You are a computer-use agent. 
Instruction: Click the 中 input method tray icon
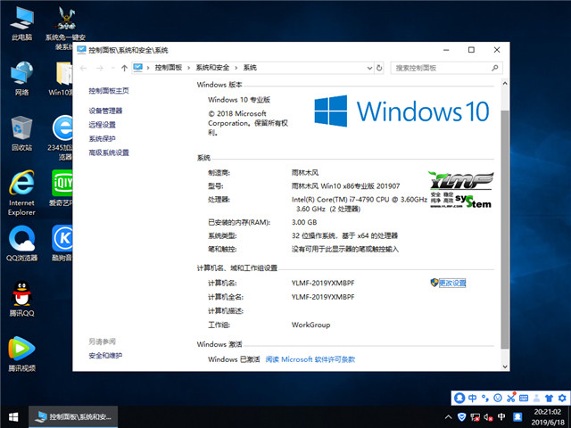pos(501,416)
